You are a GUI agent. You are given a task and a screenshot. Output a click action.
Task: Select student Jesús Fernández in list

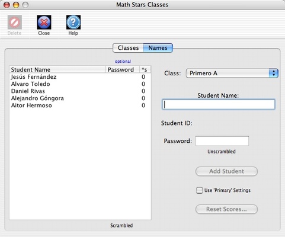(80, 77)
